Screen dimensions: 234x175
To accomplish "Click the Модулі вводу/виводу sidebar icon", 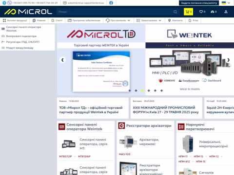I will [3, 48].
